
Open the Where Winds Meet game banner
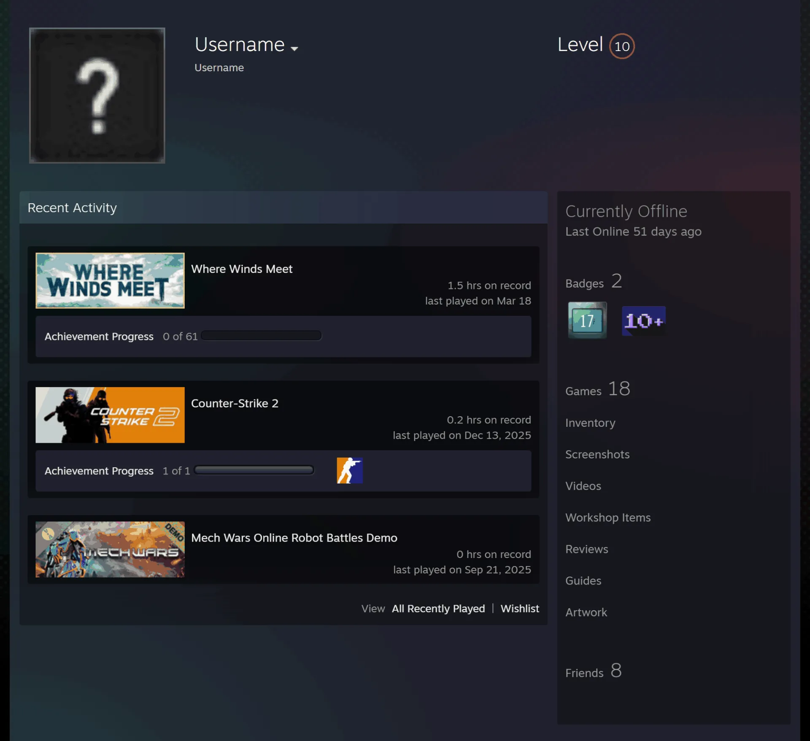[110, 280]
